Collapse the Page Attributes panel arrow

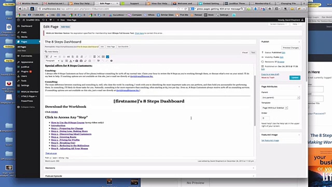[299, 86]
